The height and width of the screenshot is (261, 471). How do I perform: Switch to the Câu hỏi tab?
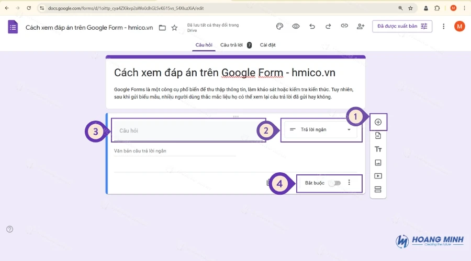204,45
